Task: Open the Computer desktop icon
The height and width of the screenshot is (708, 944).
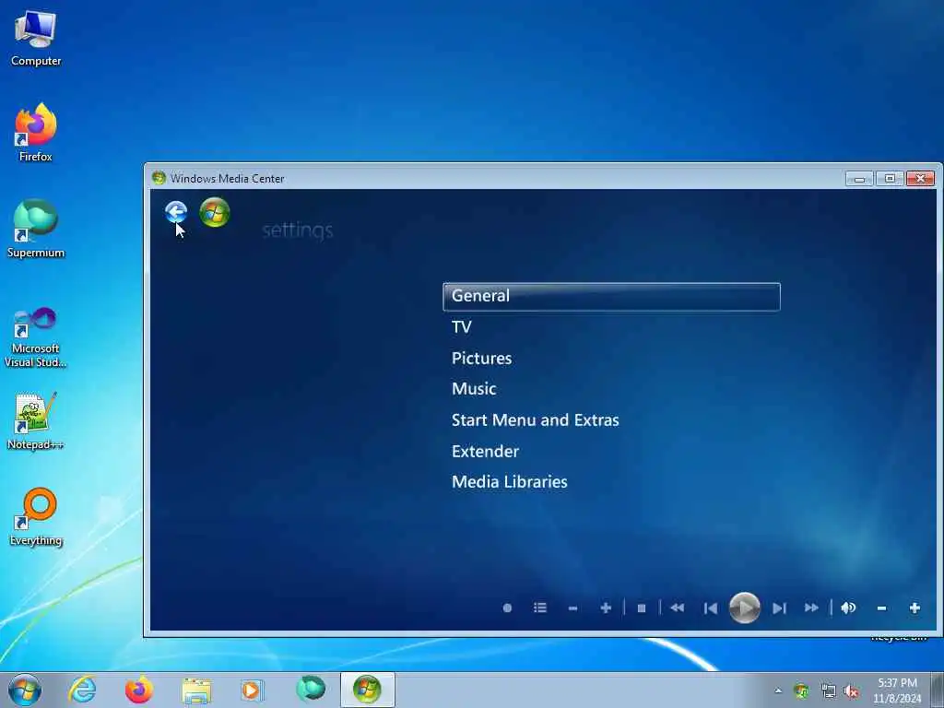Action: click(x=36, y=39)
